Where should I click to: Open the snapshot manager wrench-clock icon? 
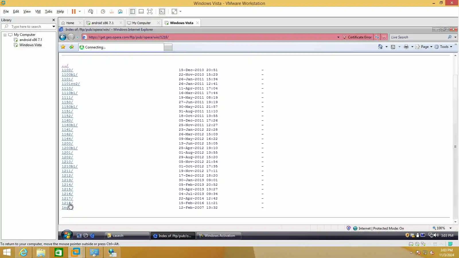pyautogui.click(x=120, y=11)
